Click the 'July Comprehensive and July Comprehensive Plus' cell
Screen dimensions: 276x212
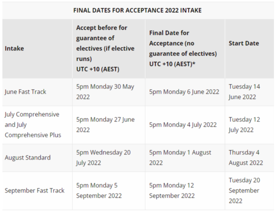(x=32, y=125)
